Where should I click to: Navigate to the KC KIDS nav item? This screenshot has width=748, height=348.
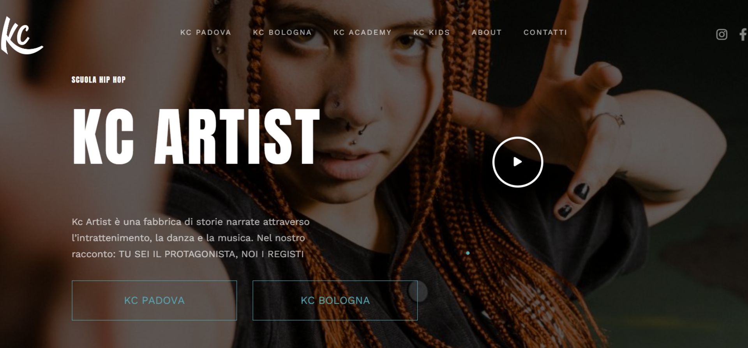pos(432,32)
